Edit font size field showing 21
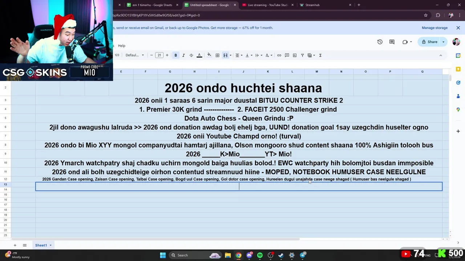This screenshot has width=465, height=261. (159, 55)
